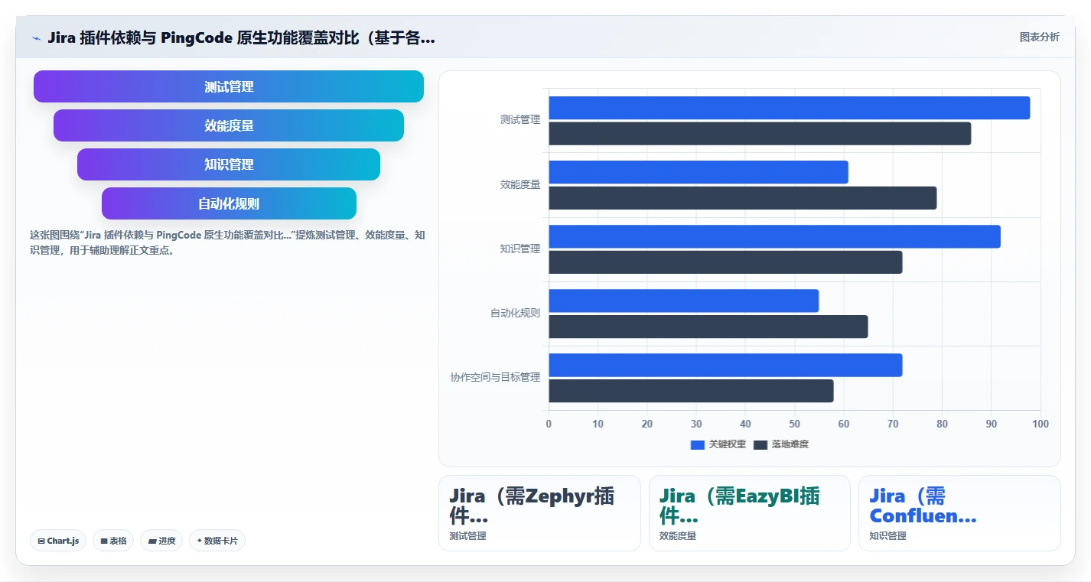1091x582 pixels.
Task: Click the dark bar for 效能度量
Action: click(x=743, y=198)
